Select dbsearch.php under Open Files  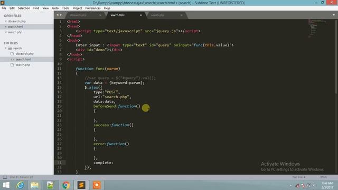tap(16, 21)
